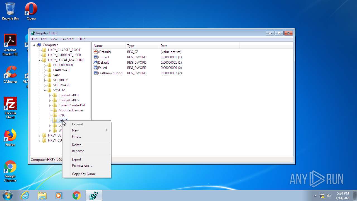Open Firefox desktop shortcut
The height and width of the screenshot is (201, 357).
click(10, 138)
